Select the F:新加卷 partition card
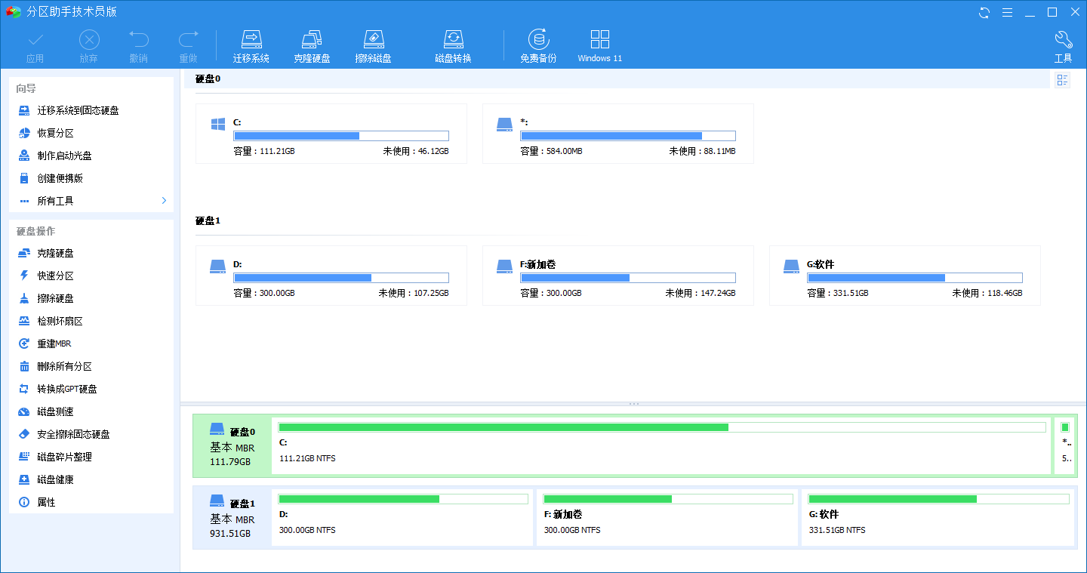Screen dimensions: 1087x573 (x=618, y=276)
